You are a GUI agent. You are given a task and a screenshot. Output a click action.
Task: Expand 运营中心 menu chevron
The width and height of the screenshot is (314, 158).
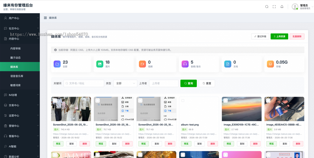(38, 116)
